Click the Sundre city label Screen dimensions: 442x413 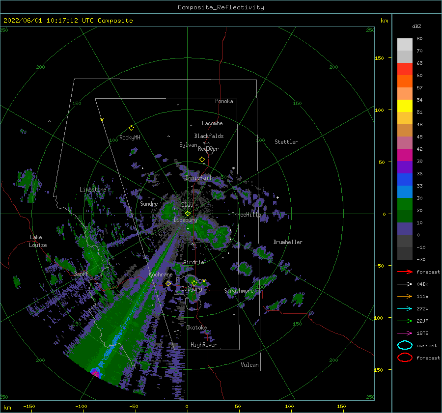pyautogui.click(x=149, y=203)
